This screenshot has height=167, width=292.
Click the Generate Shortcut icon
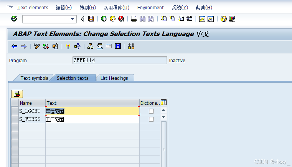coord(211,19)
